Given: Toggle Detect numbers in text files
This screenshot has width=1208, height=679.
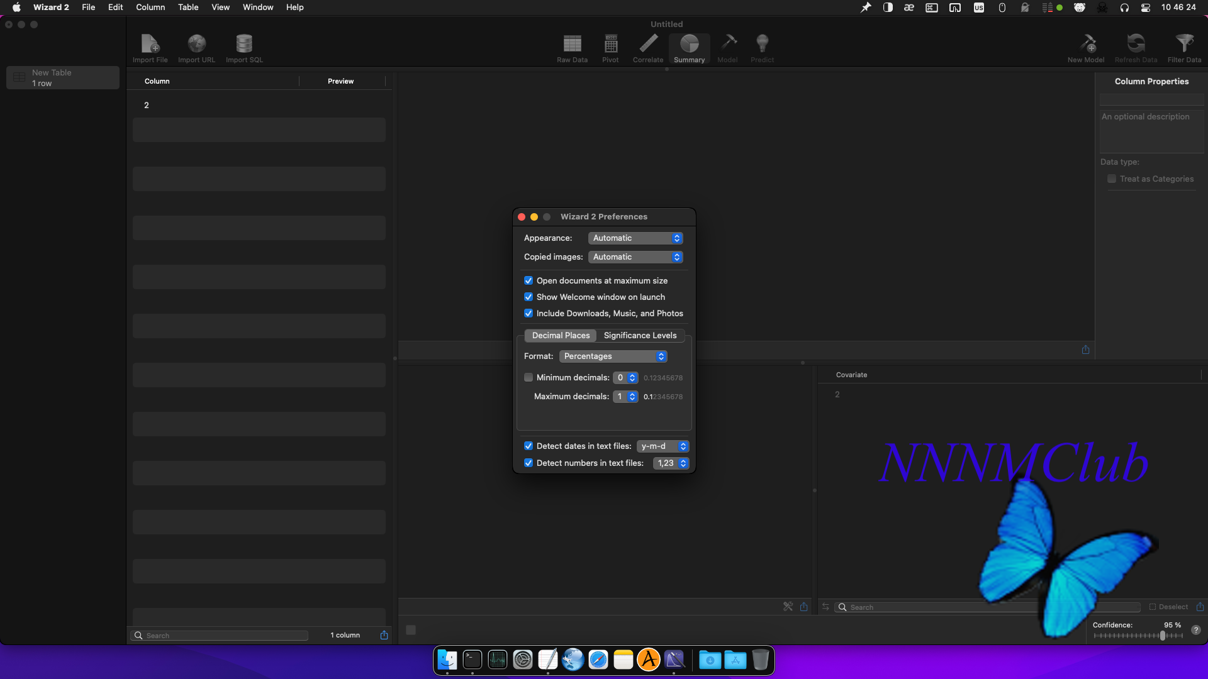Looking at the screenshot, I should (528, 463).
